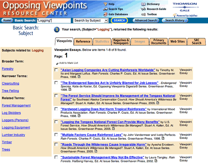Click the Thomson Gale logo
208x164 pixels.
click(185, 7)
